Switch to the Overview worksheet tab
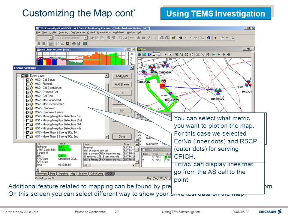Screen dimensions: 288x216 click(42, 174)
